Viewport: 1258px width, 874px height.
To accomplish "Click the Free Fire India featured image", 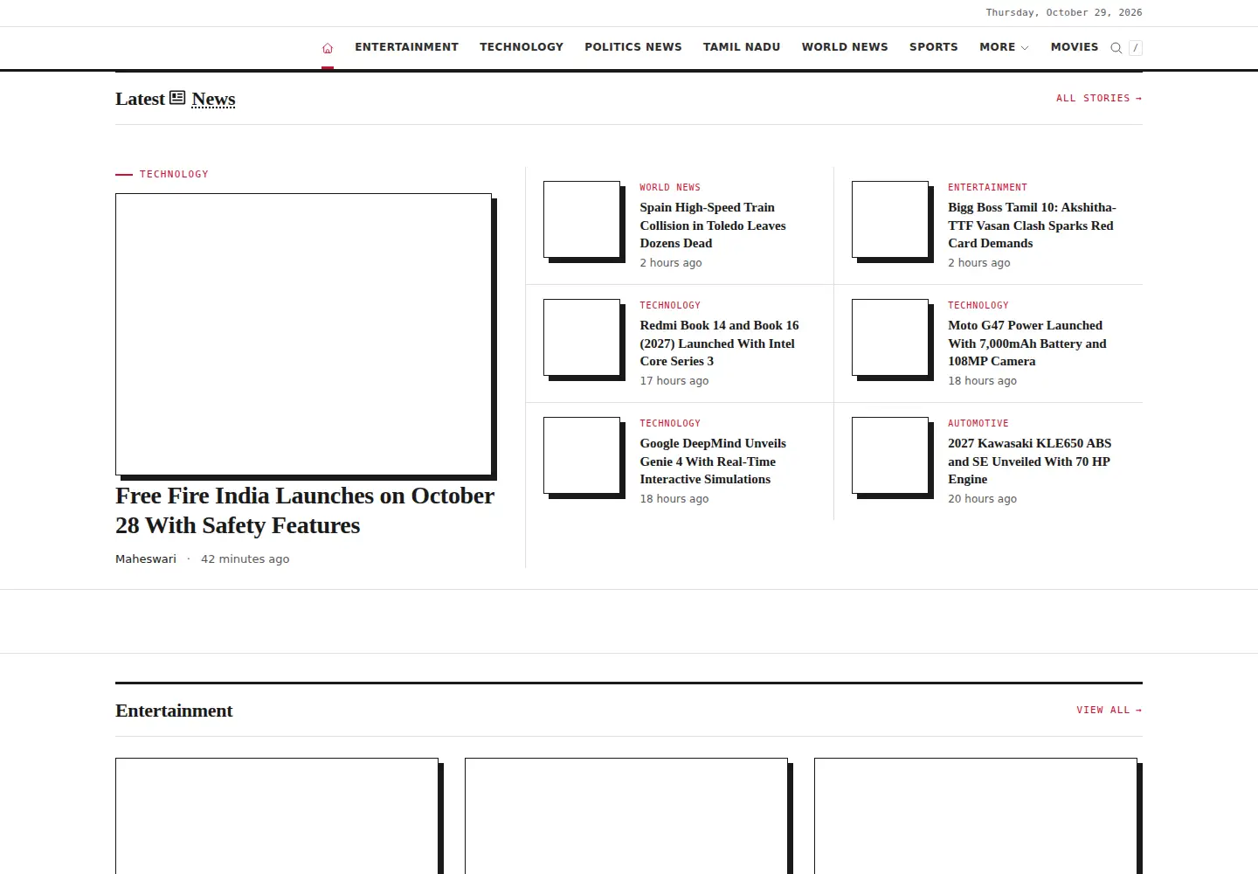I will [304, 335].
